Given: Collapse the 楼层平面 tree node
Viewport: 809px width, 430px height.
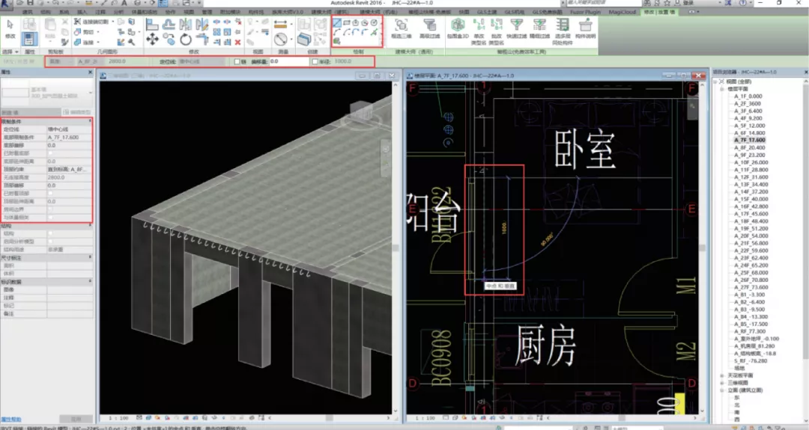Looking at the screenshot, I should click(723, 89).
